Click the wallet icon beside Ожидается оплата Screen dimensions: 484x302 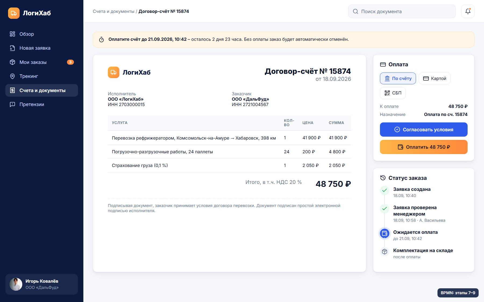click(385, 233)
